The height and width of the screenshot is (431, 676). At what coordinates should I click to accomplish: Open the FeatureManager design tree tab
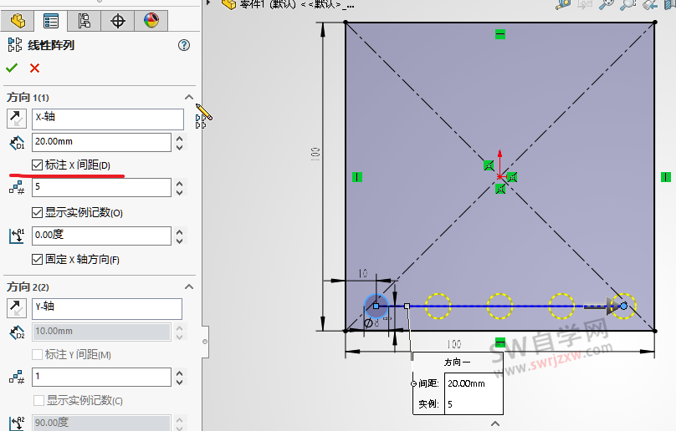[x=18, y=21]
